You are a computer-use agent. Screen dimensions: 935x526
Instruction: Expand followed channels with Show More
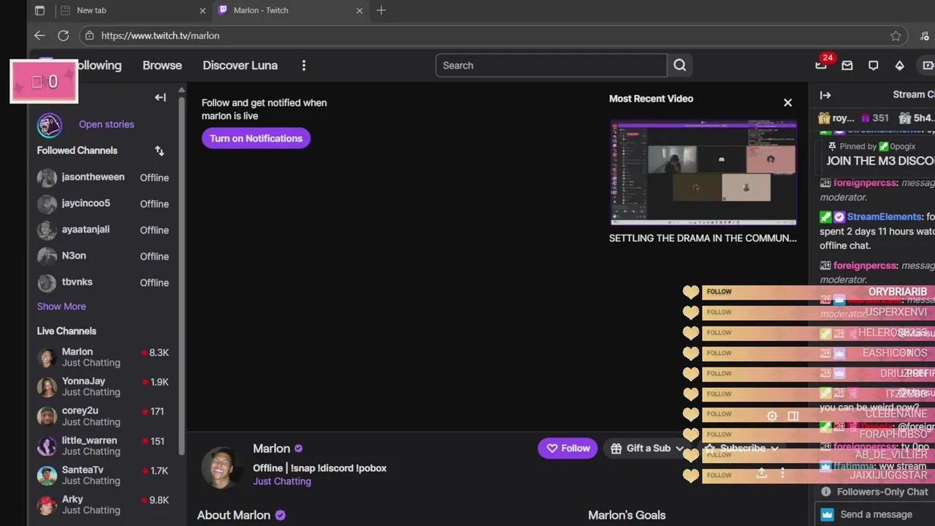click(61, 306)
